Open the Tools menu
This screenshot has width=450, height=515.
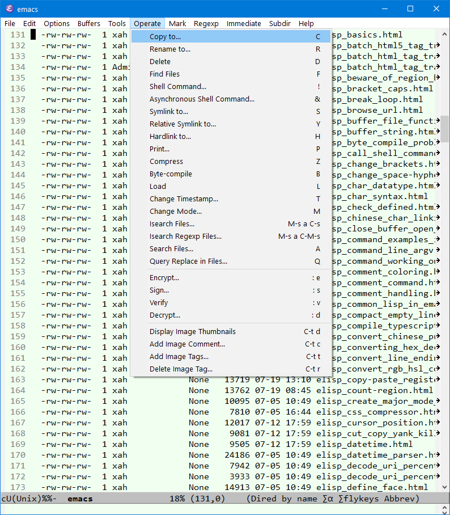coord(117,24)
